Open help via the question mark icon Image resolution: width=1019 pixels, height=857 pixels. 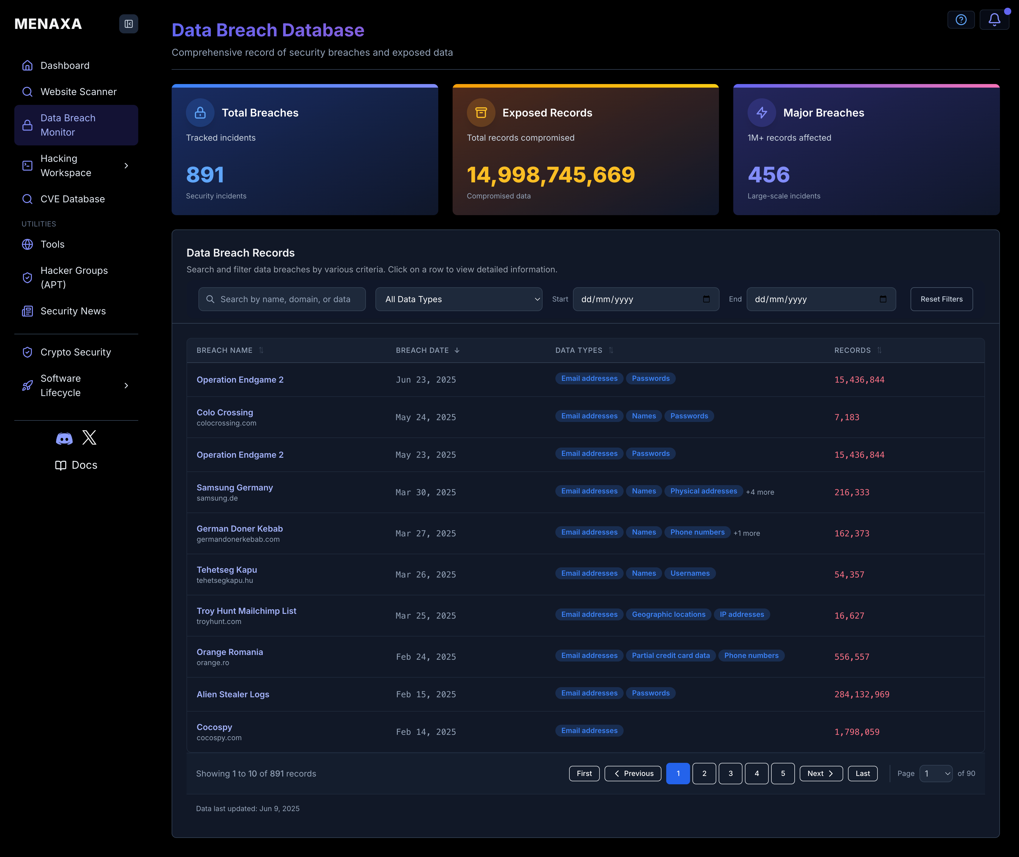pyautogui.click(x=961, y=20)
